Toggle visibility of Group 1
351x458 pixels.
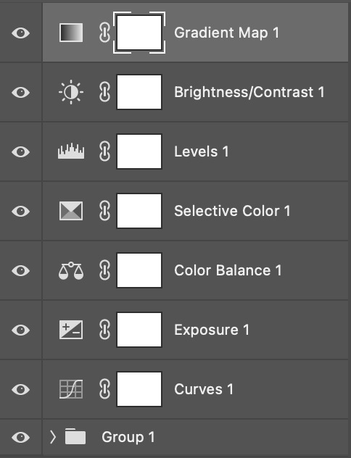tap(21, 437)
